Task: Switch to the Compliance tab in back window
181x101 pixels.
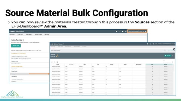Action: (x=20, y=35)
